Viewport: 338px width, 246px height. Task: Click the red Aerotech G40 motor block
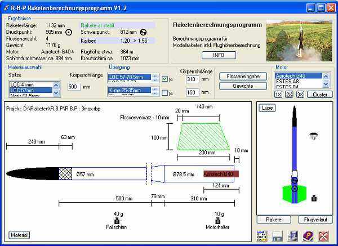[x=221, y=174]
